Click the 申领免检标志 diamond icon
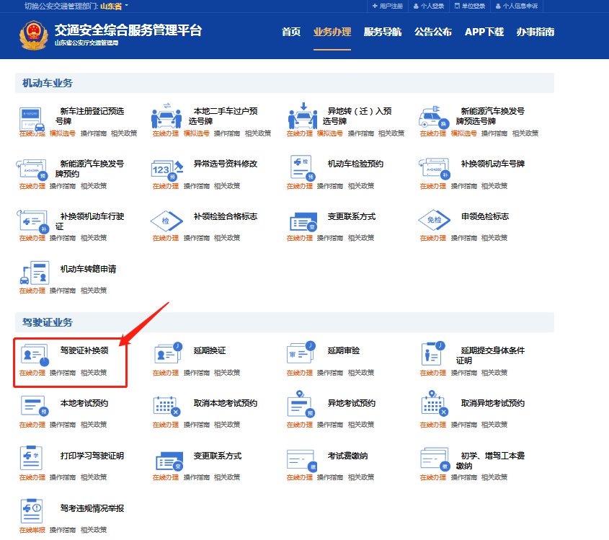The width and height of the screenshot is (609, 540). [435, 221]
